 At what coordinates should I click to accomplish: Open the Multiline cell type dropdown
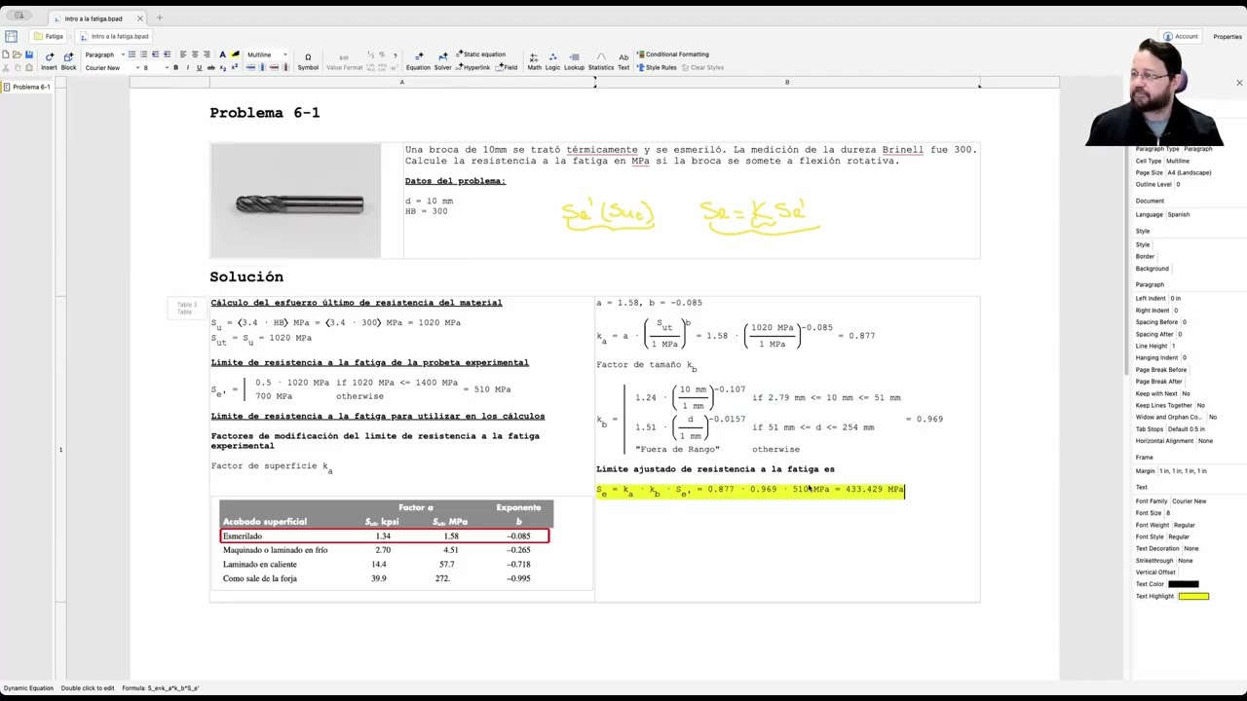(267, 55)
